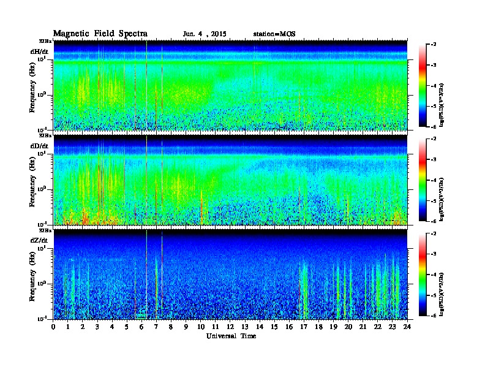Click the 10^1 frequency tick label of the dH/dt panel
This screenshot has height=375, width=485.
pos(42,59)
